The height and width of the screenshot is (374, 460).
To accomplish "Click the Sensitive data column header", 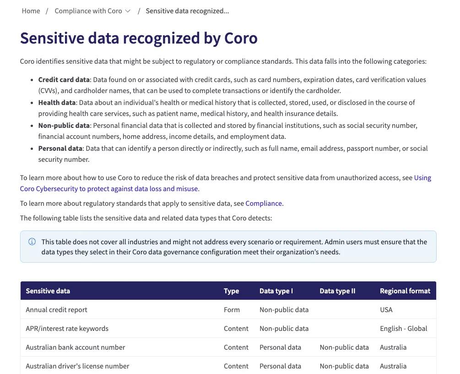I will 48,291.
